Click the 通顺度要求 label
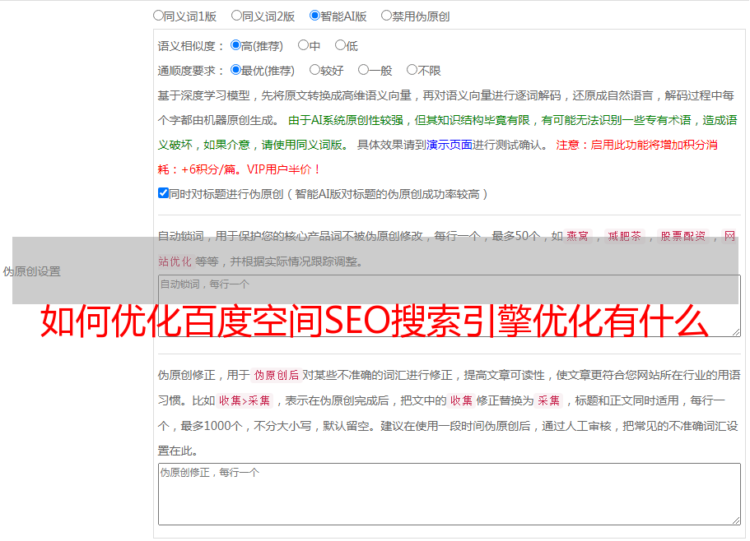Image resolution: width=750 pixels, height=541 pixels. click(190, 71)
